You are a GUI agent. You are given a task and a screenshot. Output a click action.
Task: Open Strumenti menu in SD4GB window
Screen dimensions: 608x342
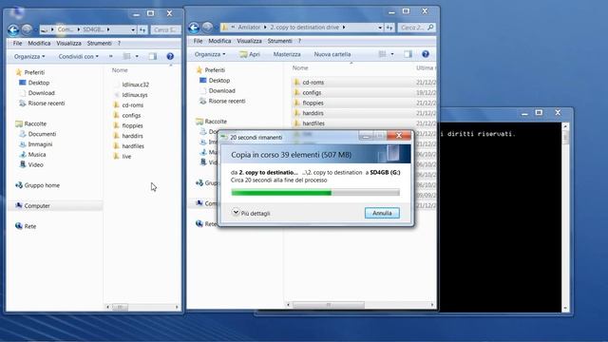point(99,43)
